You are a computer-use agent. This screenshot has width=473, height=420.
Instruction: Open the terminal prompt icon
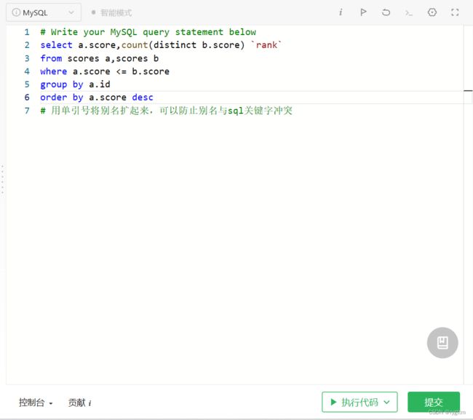409,13
